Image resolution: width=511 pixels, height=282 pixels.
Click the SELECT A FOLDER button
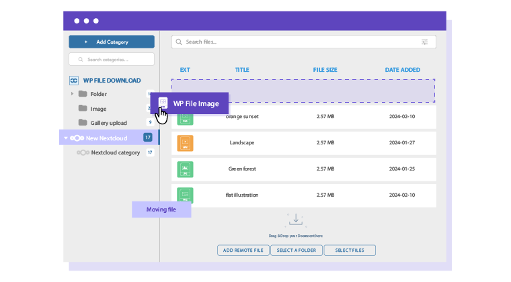pyautogui.click(x=296, y=250)
